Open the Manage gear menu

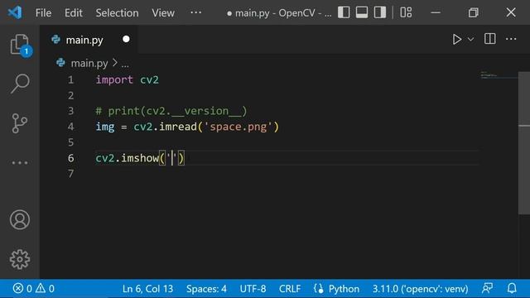(x=20, y=259)
